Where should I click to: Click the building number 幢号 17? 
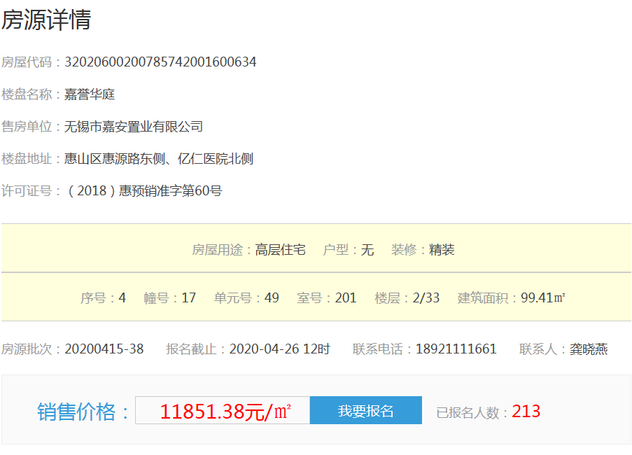188,298
